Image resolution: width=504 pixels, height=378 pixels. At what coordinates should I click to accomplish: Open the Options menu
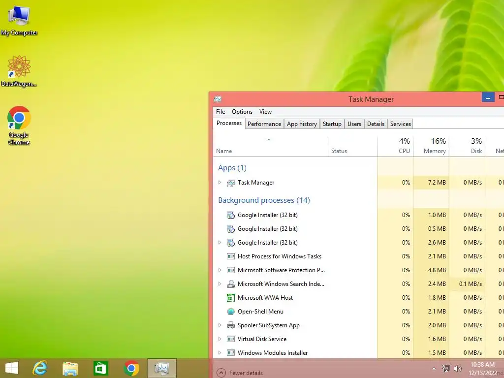tap(242, 112)
